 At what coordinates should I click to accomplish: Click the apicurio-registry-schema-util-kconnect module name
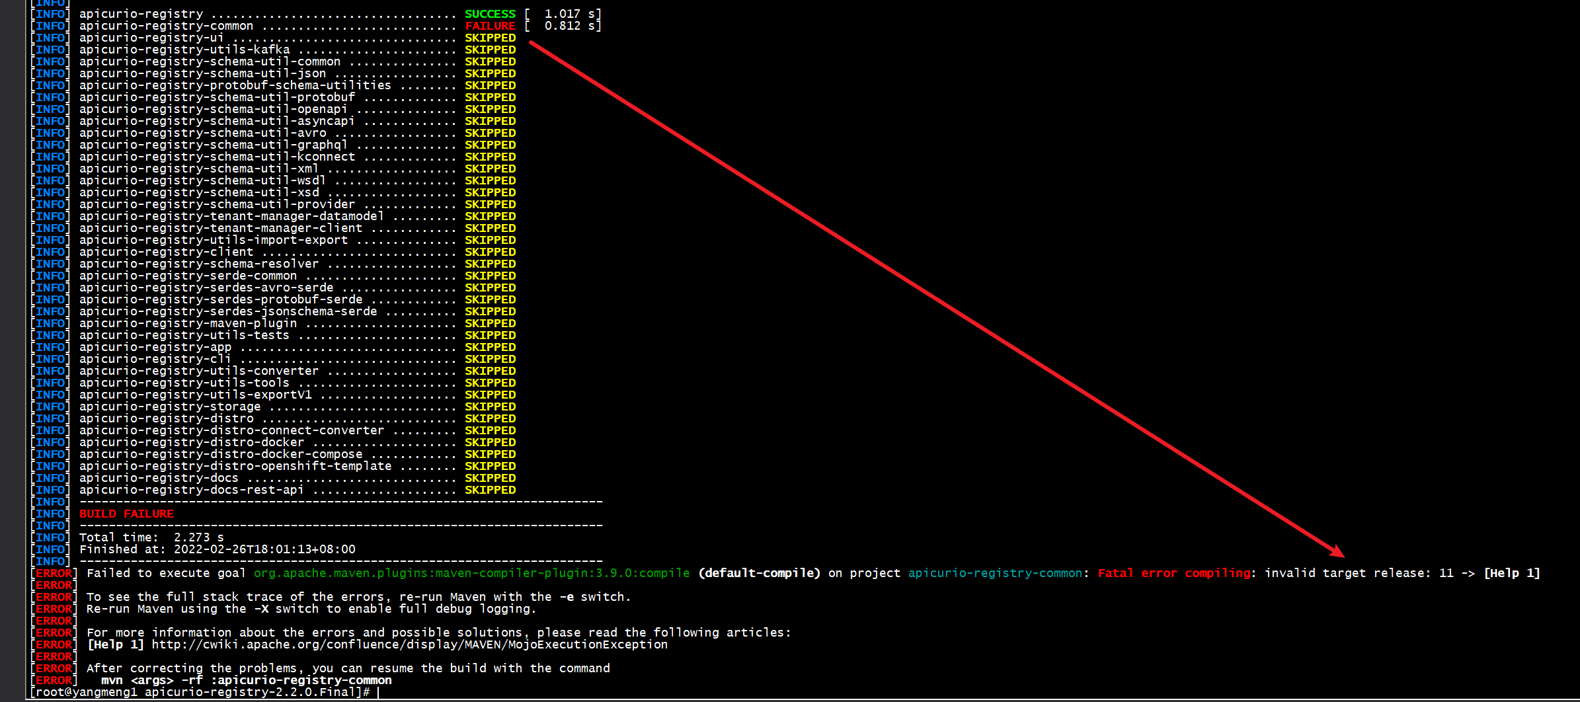[x=217, y=157]
